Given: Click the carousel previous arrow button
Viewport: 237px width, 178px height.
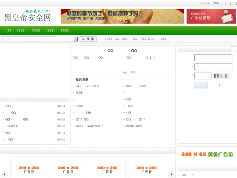Looking at the screenshot, I should 4,174.
